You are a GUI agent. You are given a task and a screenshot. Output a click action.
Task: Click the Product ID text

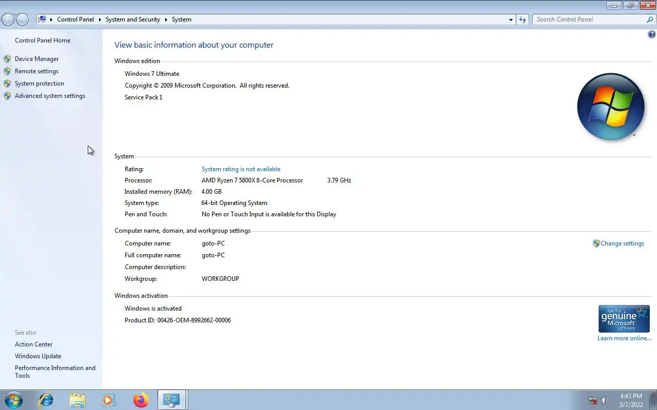[178, 320]
